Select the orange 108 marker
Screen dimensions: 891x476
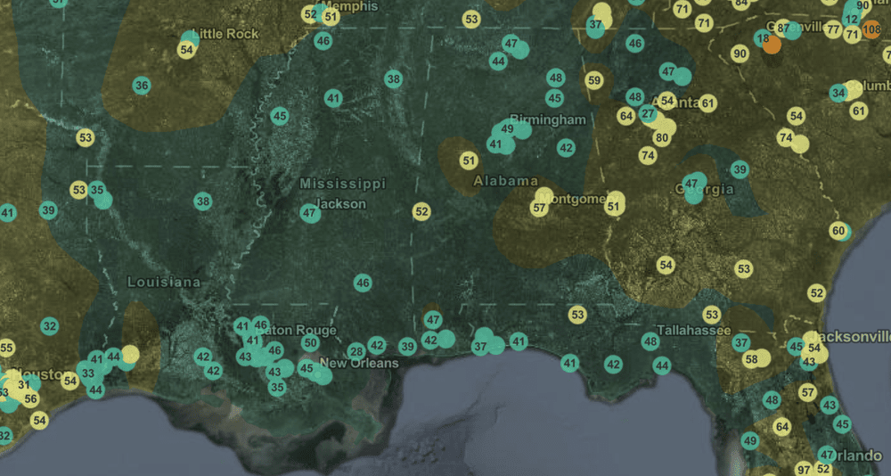click(871, 29)
